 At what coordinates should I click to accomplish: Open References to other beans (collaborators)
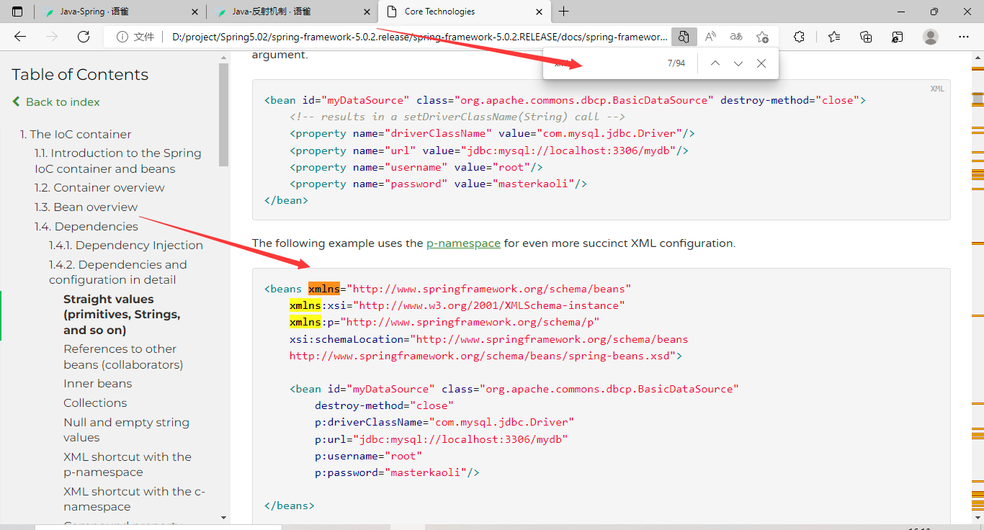point(123,356)
